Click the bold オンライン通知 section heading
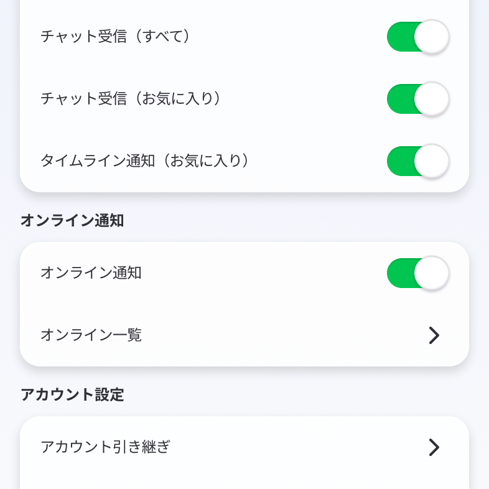This screenshot has width=489, height=489. [72, 220]
